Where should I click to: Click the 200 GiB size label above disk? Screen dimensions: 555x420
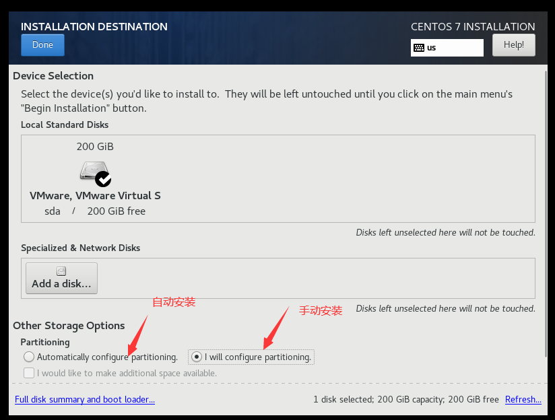tap(95, 147)
